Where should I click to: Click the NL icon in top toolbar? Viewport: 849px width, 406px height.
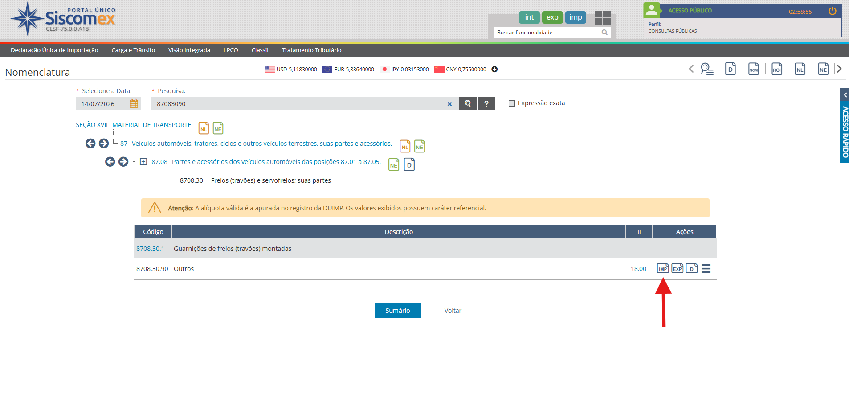coord(800,69)
